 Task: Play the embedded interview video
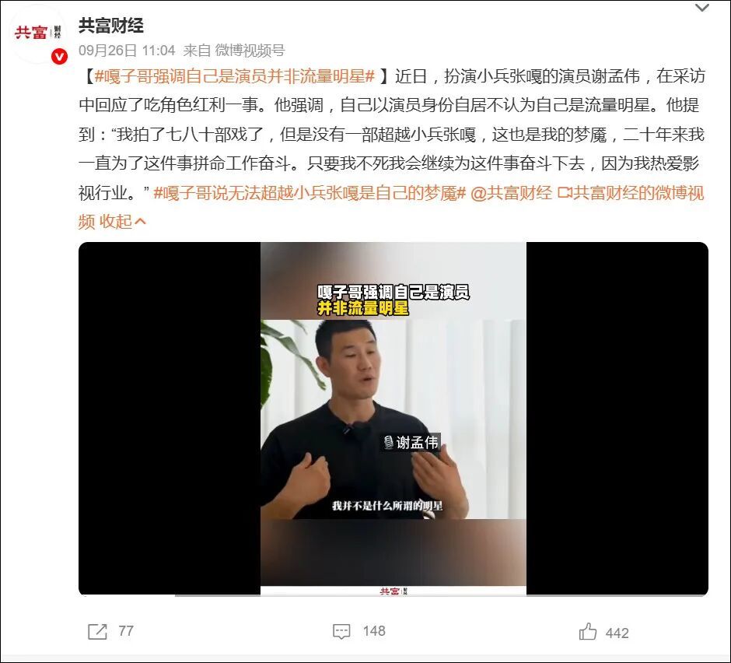pyautogui.click(x=393, y=419)
